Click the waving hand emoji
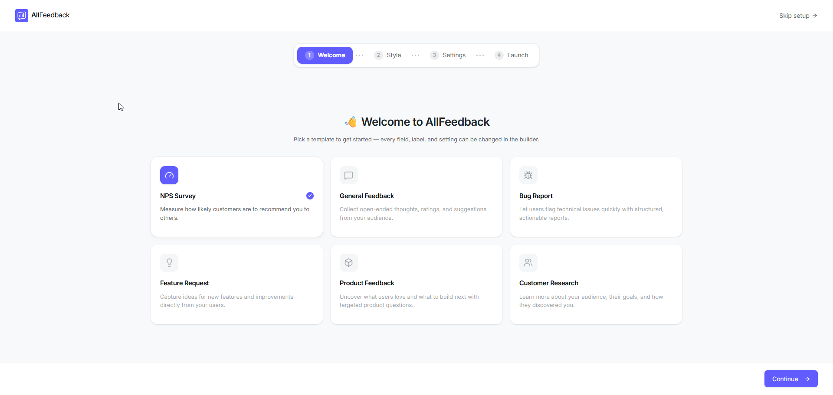Screen dimensions: 833x395 point(351,122)
